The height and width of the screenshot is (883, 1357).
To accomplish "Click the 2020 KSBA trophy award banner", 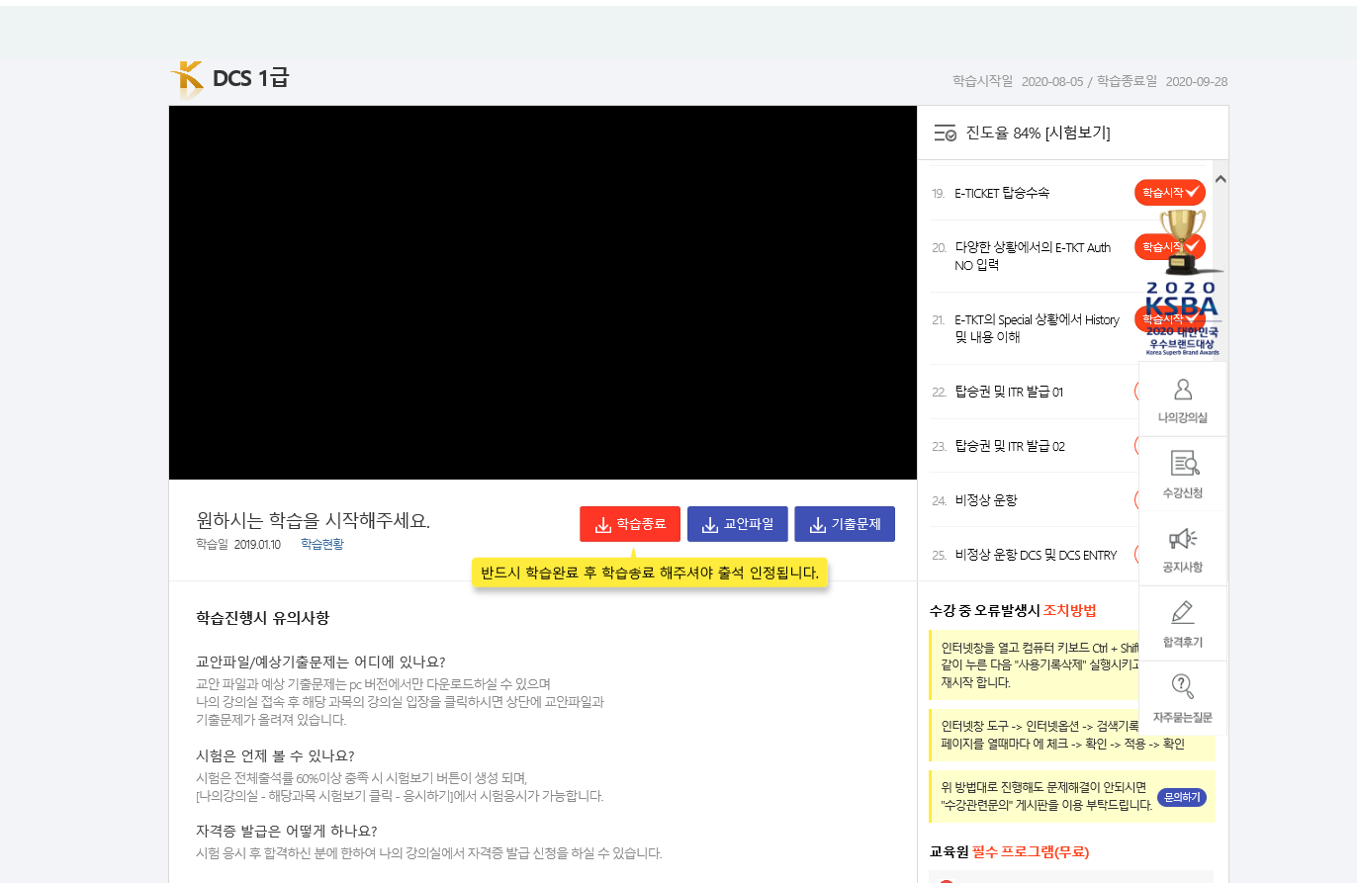I will (1183, 283).
